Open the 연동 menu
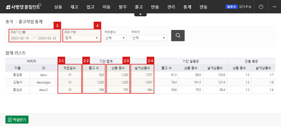The width and height of the screenshot is (281, 126). click(x=203, y=7)
